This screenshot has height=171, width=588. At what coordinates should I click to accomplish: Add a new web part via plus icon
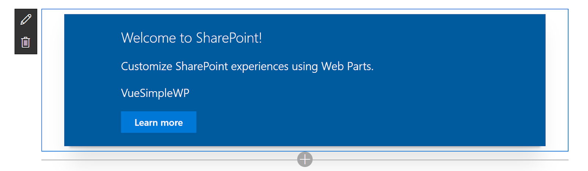pos(305,159)
